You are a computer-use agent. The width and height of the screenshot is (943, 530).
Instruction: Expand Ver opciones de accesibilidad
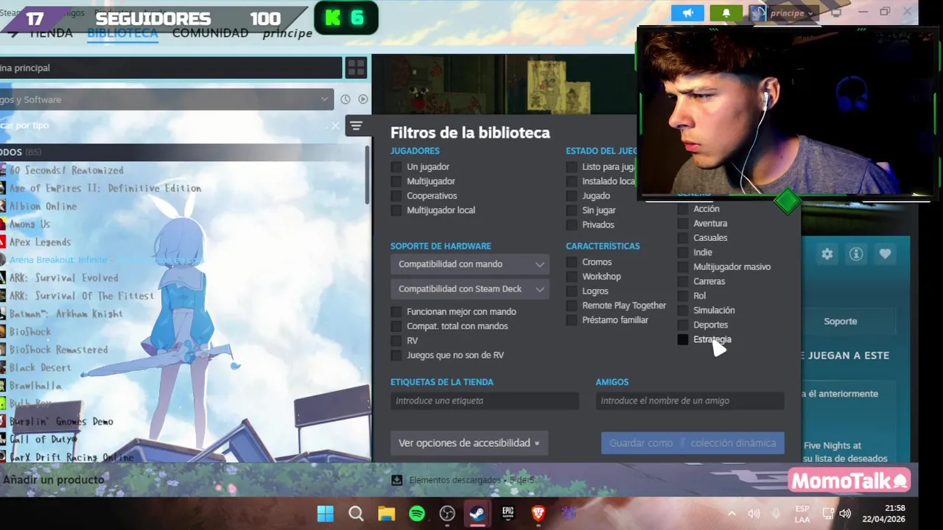[469, 443]
